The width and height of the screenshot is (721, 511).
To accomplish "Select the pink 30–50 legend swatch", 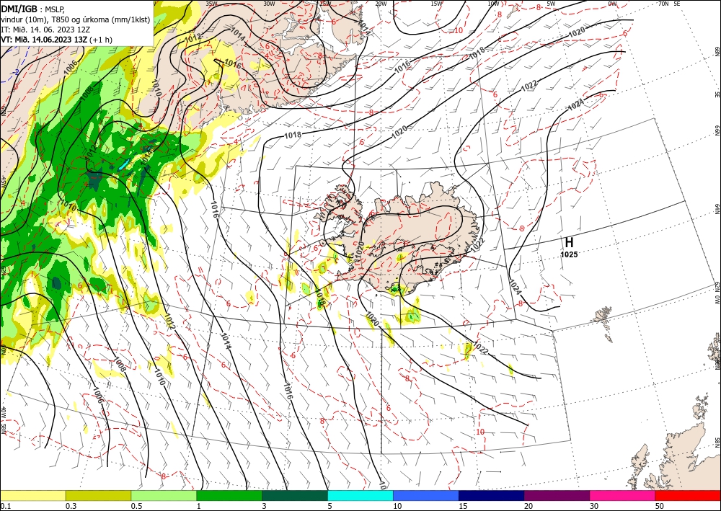I will coord(622,496).
